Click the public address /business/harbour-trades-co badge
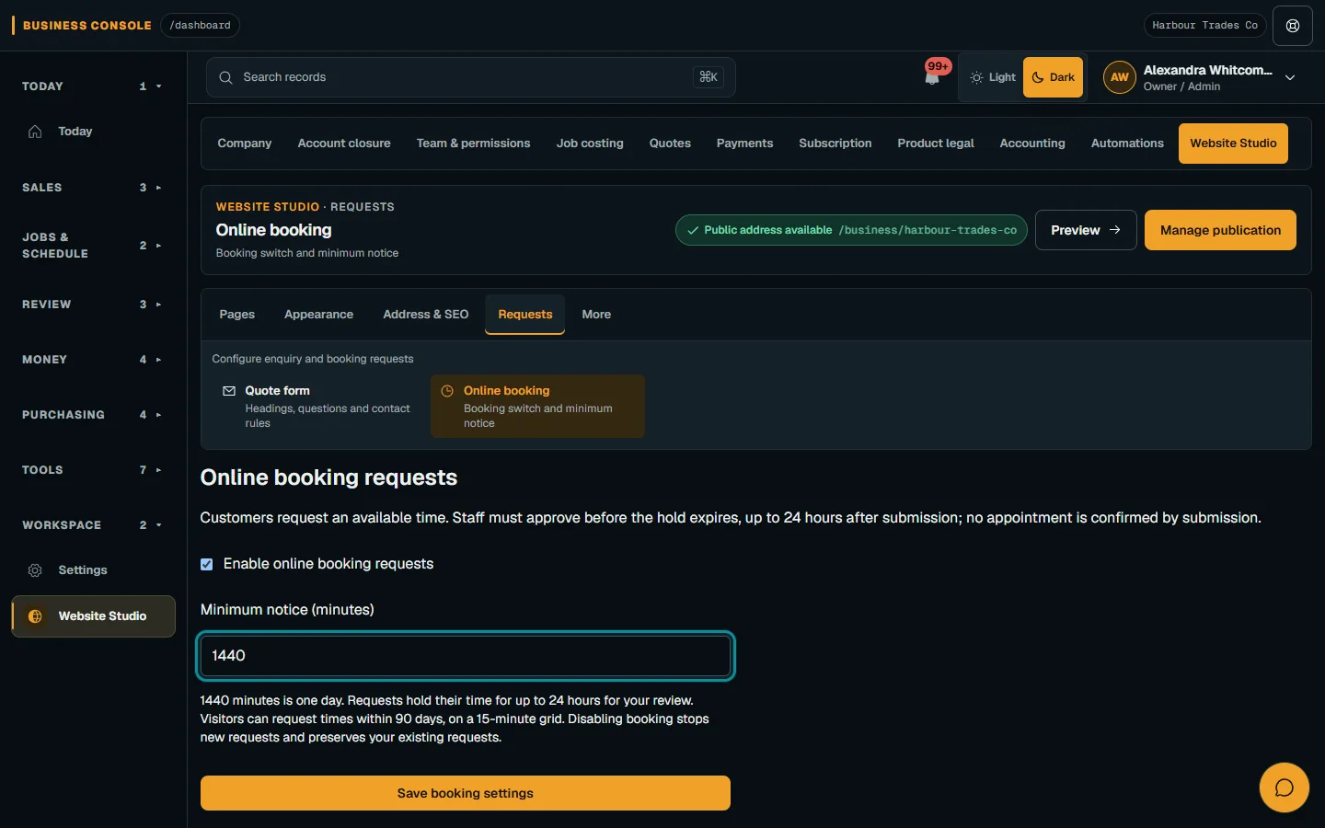This screenshot has height=828, width=1325. (851, 230)
